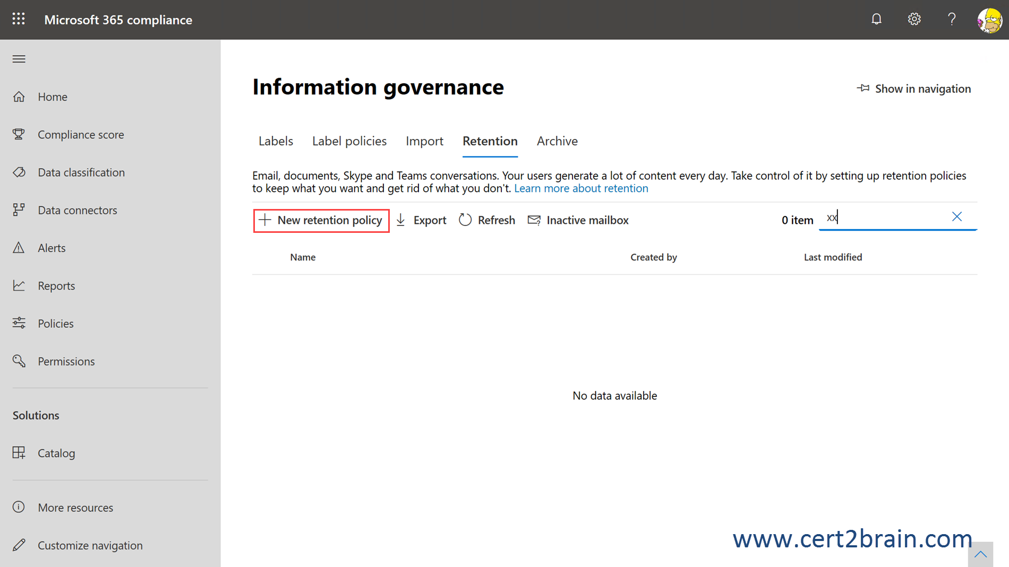Sort by Name column header
The image size is (1009, 567).
pyautogui.click(x=303, y=257)
